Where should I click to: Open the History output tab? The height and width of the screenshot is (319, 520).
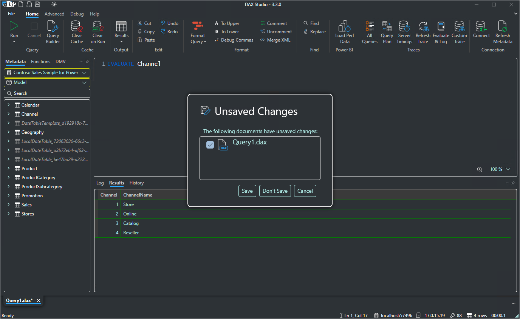pyautogui.click(x=136, y=183)
